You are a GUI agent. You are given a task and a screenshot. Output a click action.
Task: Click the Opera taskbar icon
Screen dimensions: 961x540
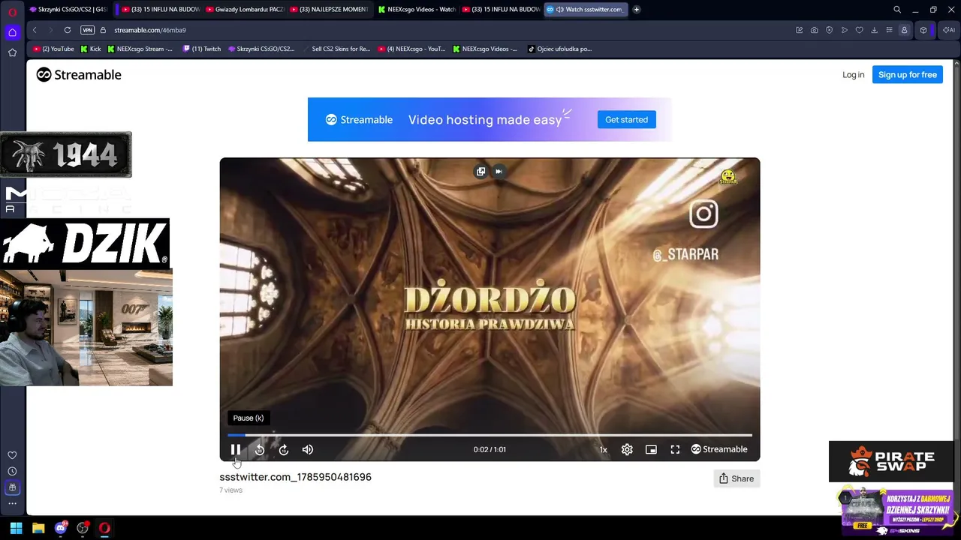104,528
